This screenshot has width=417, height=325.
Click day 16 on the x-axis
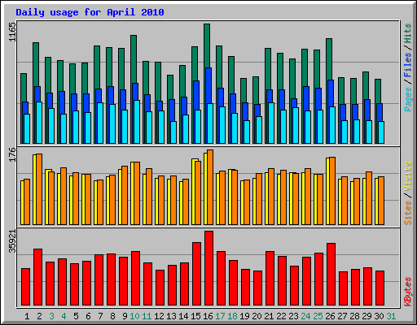(208, 316)
